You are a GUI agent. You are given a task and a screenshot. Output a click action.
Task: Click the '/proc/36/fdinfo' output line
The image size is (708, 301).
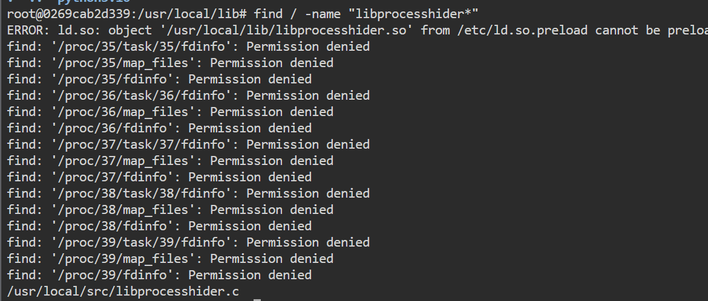coord(159,128)
